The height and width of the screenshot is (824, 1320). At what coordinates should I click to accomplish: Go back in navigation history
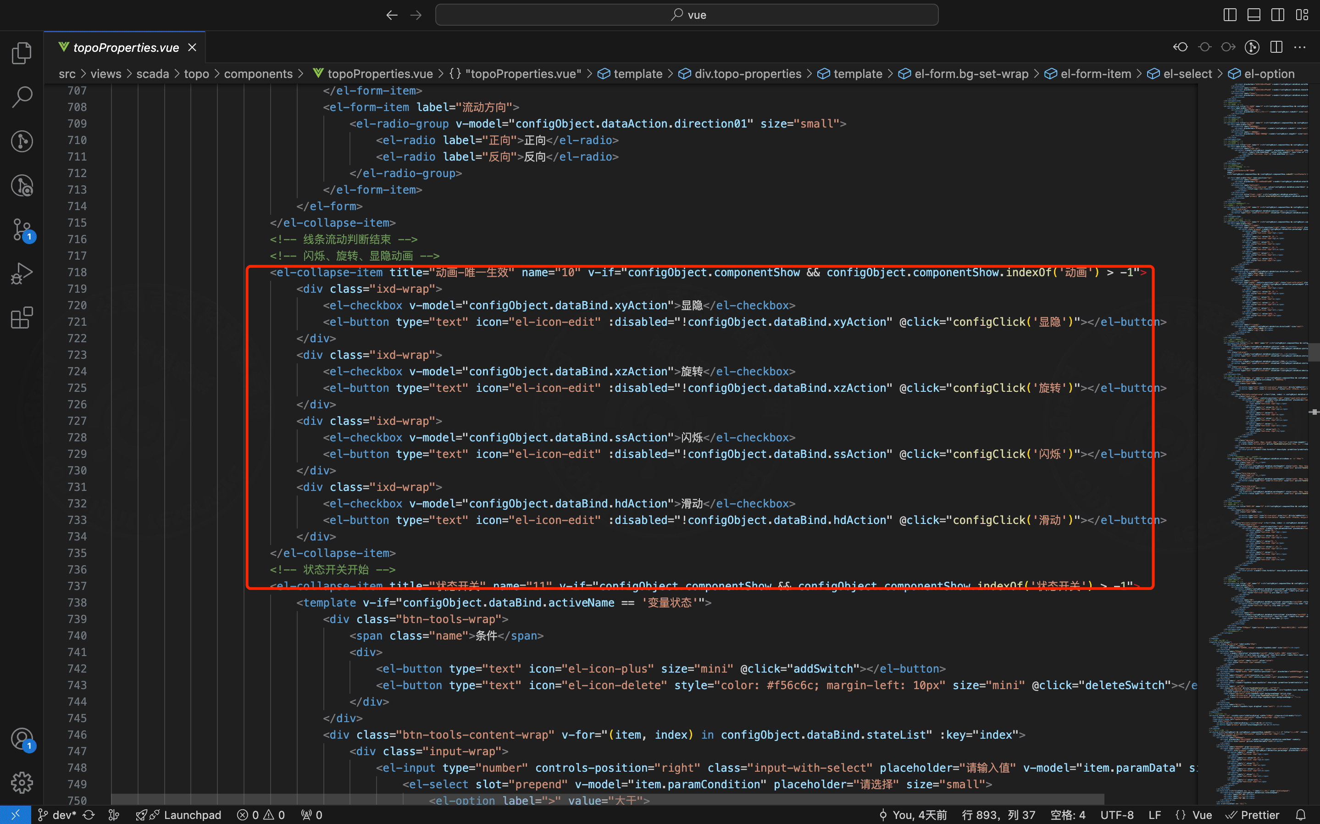tap(392, 15)
